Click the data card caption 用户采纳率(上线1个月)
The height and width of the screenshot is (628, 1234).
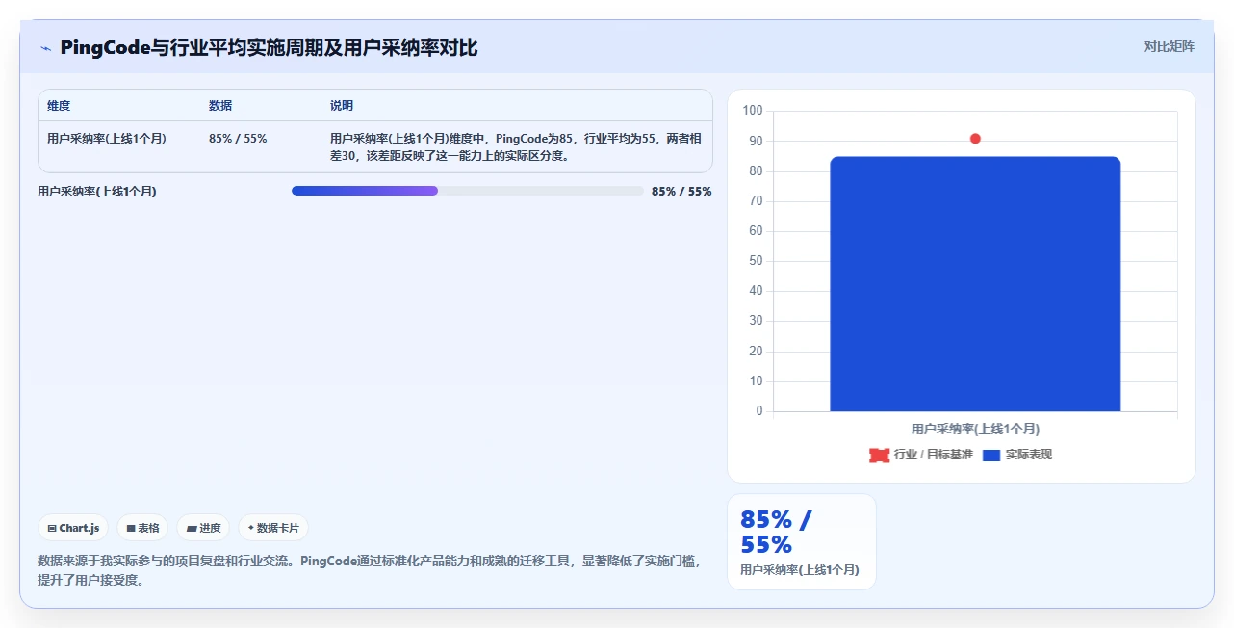(x=801, y=570)
